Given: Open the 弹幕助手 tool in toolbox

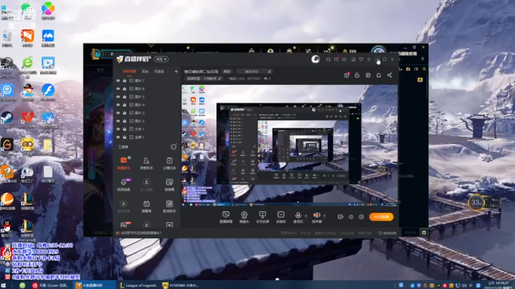Looking at the screenshot, I should tap(124, 163).
